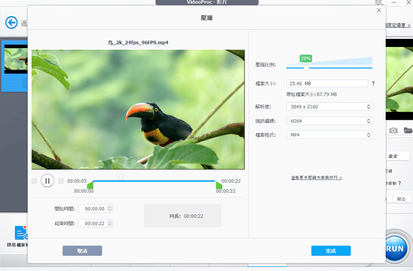Click the done button 完成
Image resolution: width=413 pixels, height=271 pixels.
pos(331,251)
